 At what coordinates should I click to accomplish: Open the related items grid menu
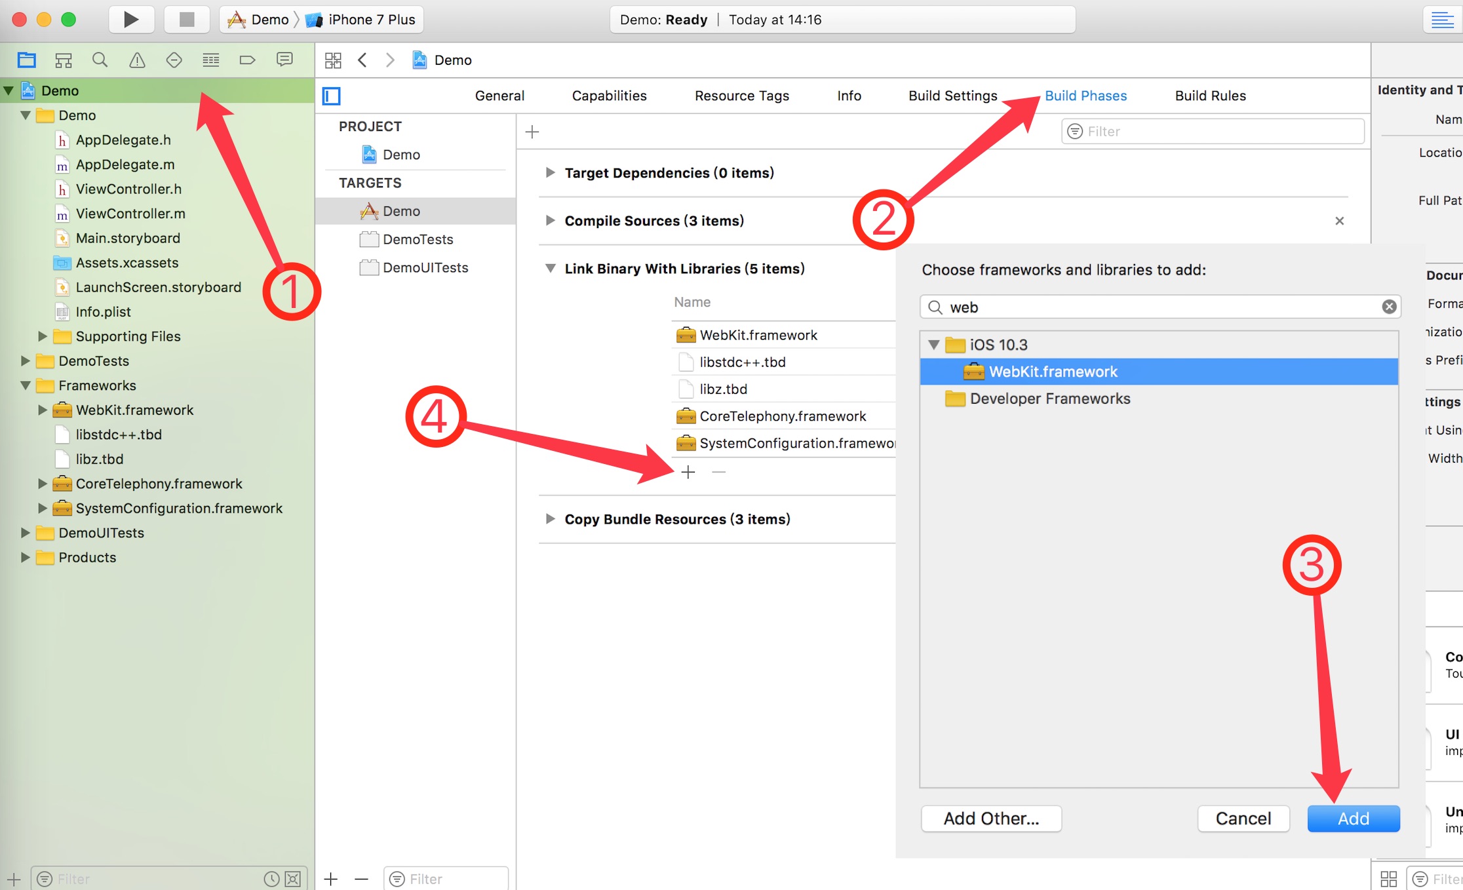(333, 60)
